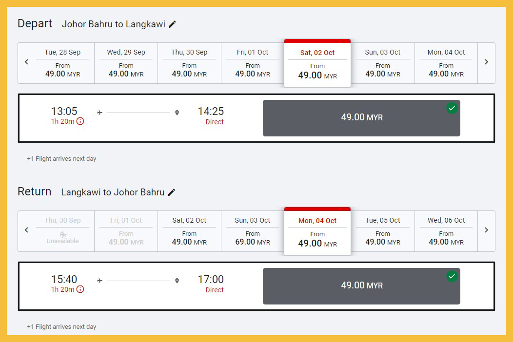Click the 49.00 MYR departure fare button
Screen dimensions: 513x342
point(361,118)
